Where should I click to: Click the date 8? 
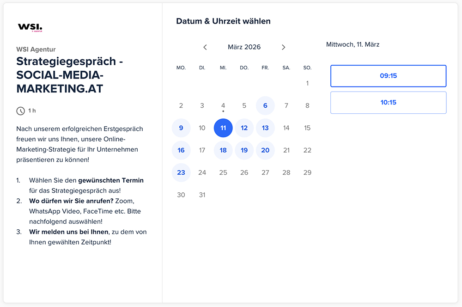[307, 105]
